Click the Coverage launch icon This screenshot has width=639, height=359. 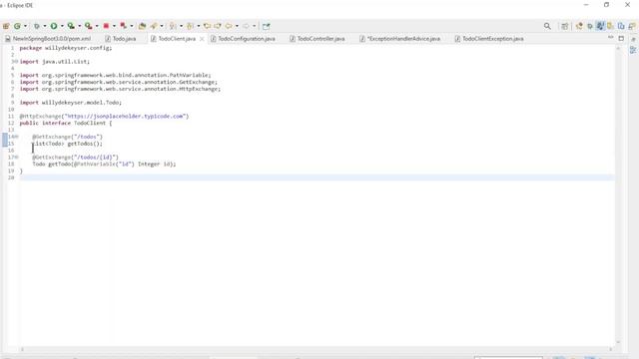point(71,26)
